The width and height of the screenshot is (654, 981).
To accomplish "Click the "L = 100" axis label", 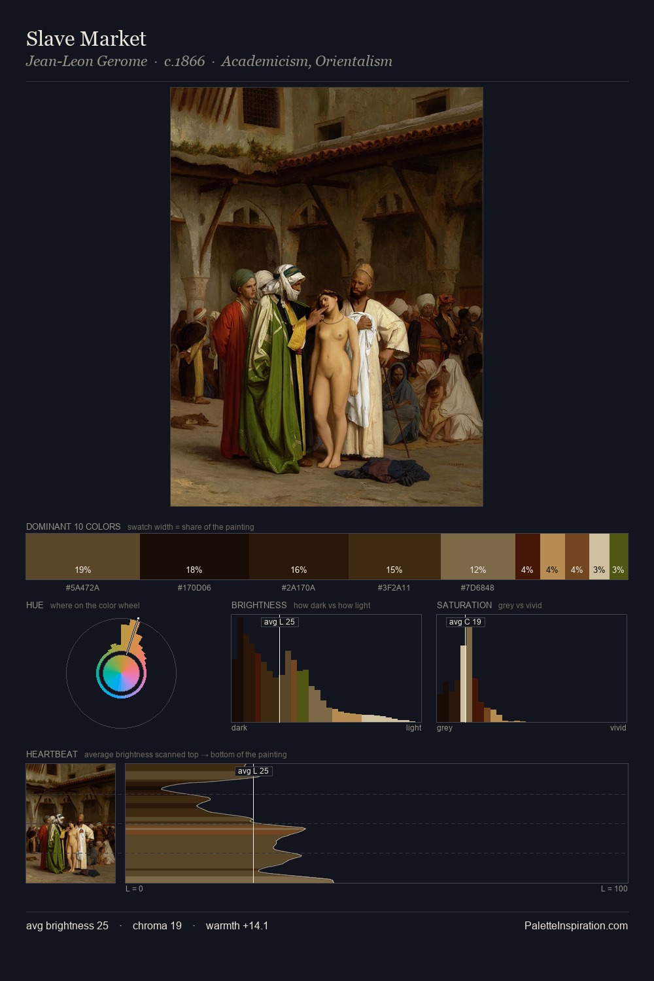I will [614, 889].
